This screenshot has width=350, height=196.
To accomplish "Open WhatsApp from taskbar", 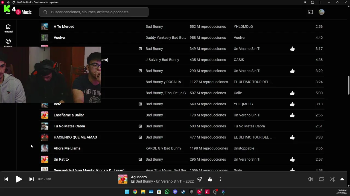I will point(167,192).
